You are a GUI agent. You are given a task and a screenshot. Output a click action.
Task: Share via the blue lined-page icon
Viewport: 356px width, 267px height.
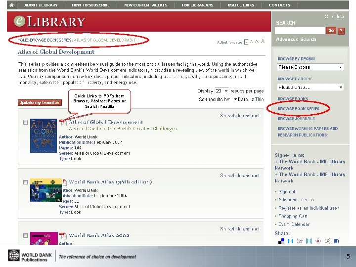click(309, 241)
